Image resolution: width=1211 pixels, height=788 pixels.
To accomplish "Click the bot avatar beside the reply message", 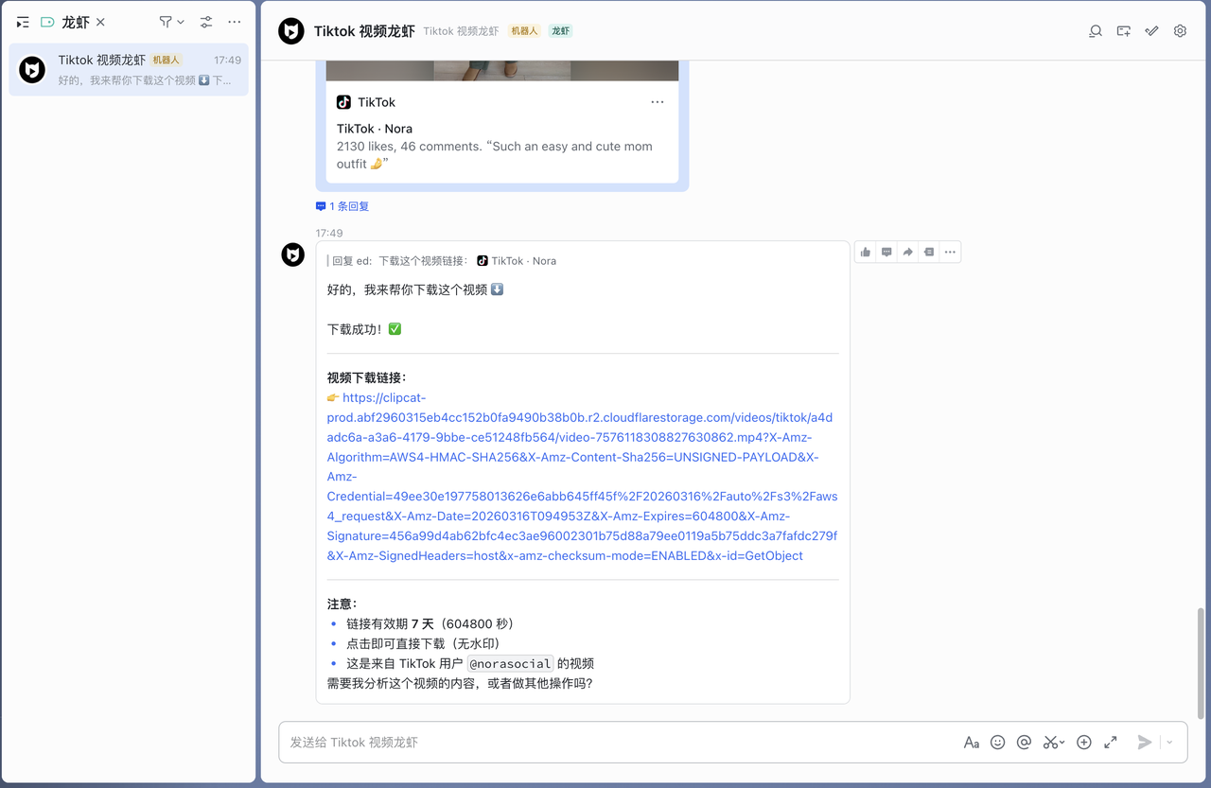I will tap(293, 254).
